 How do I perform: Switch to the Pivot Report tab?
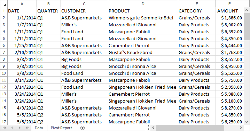coord(61,128)
